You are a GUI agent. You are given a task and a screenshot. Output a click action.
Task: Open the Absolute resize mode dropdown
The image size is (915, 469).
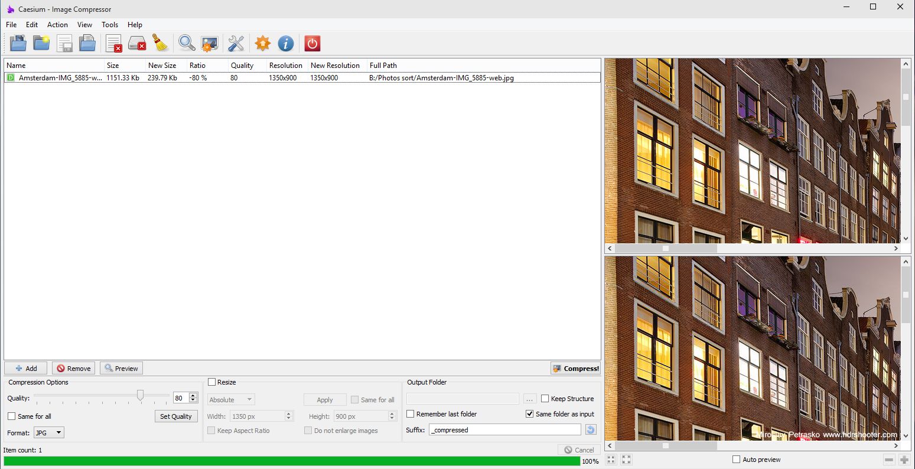230,399
